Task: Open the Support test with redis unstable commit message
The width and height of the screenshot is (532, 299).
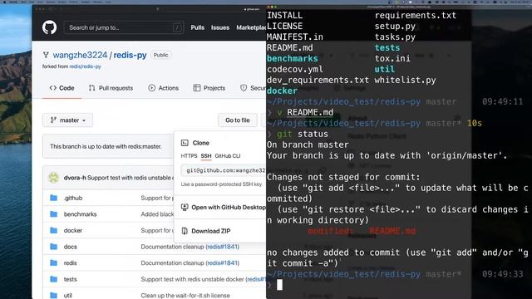Action: pos(131,178)
